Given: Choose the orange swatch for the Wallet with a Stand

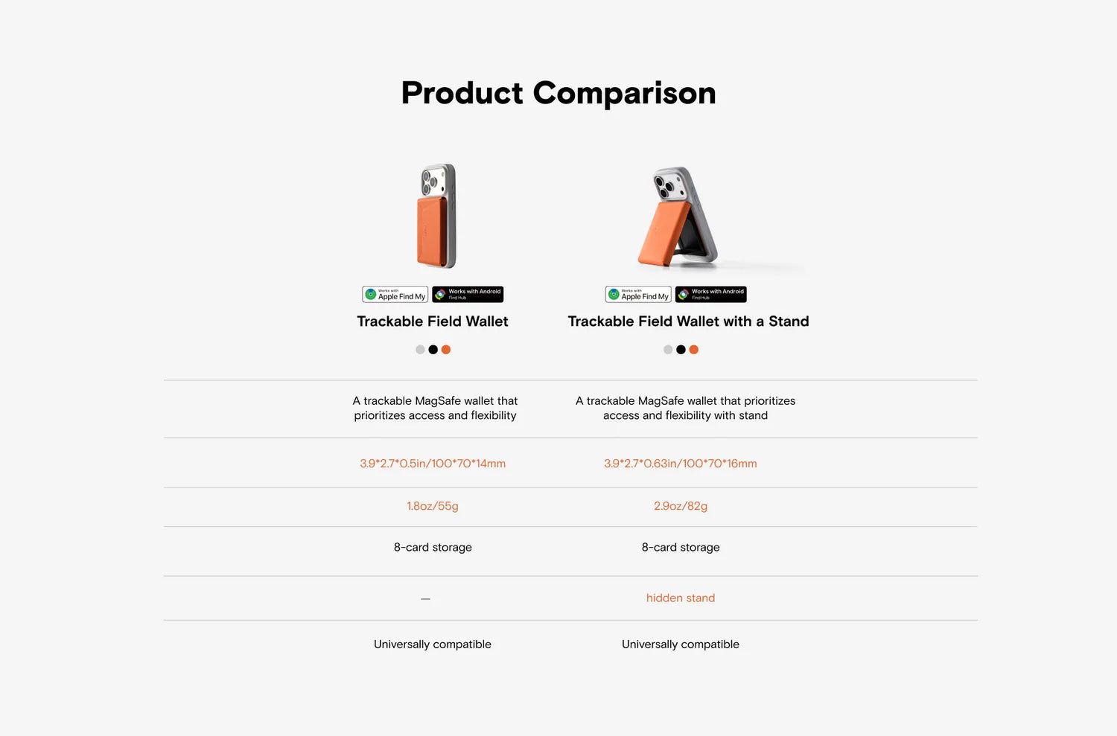Looking at the screenshot, I should click(694, 350).
